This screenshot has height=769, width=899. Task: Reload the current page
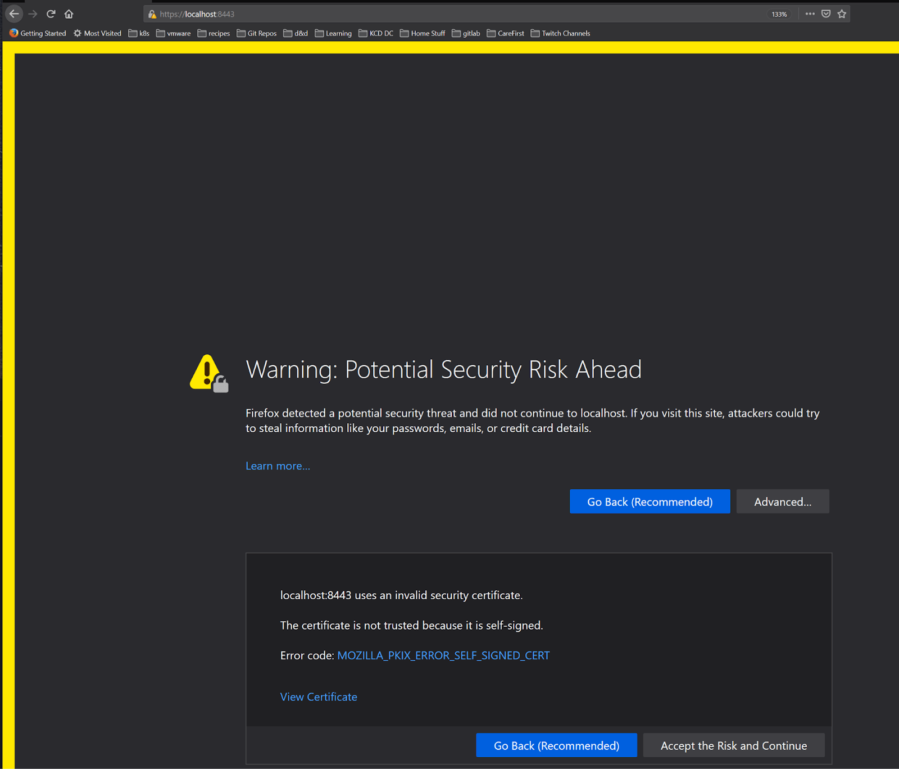pyautogui.click(x=51, y=14)
